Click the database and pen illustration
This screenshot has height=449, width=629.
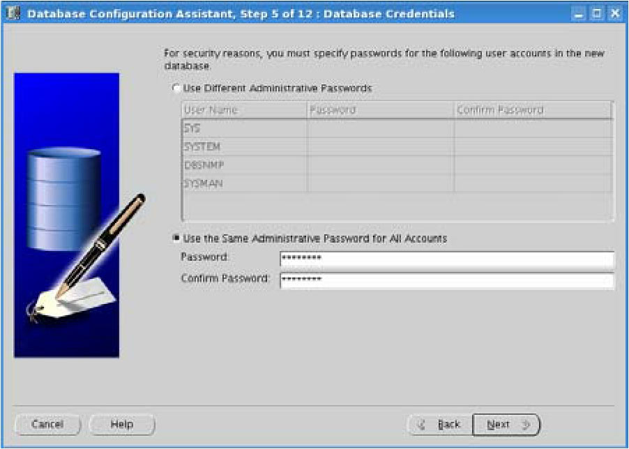[x=67, y=215]
